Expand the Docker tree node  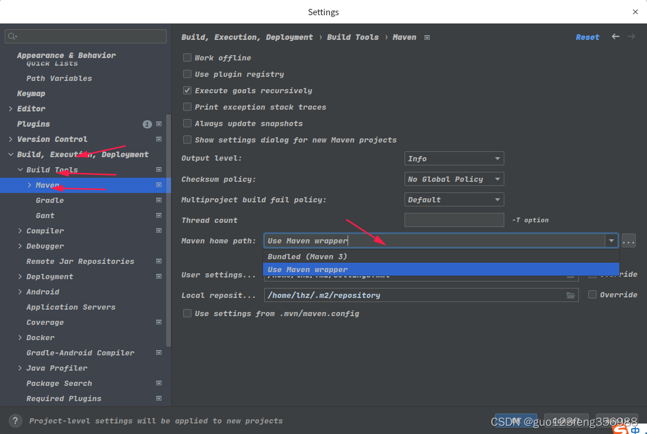point(20,337)
